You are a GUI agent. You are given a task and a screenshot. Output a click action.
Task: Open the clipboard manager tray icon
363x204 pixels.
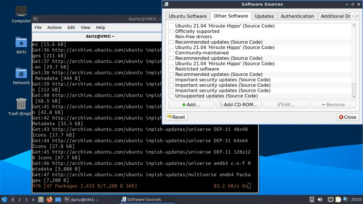[x=338, y=199]
